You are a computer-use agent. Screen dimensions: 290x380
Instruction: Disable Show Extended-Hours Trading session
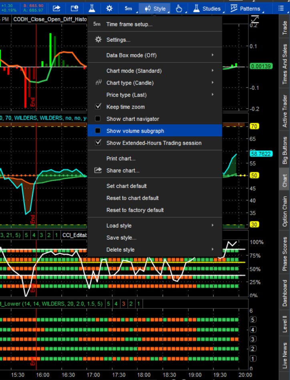tap(98, 143)
